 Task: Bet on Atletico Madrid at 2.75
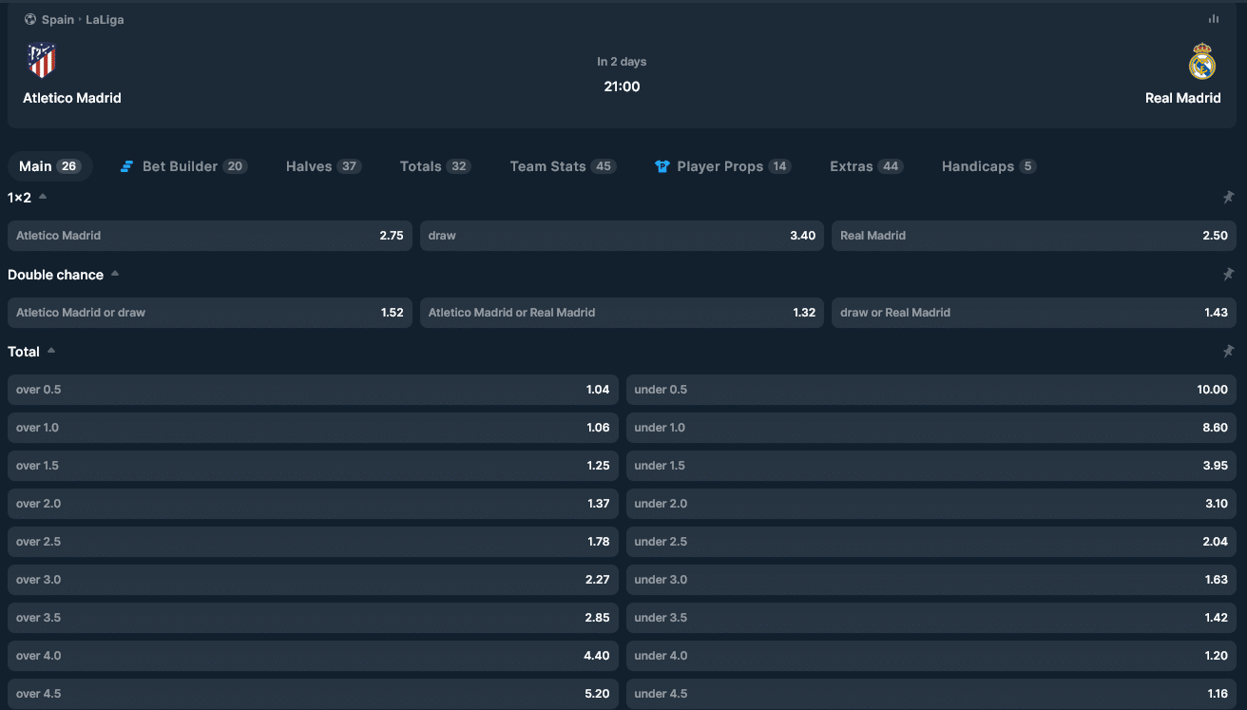[x=210, y=236]
